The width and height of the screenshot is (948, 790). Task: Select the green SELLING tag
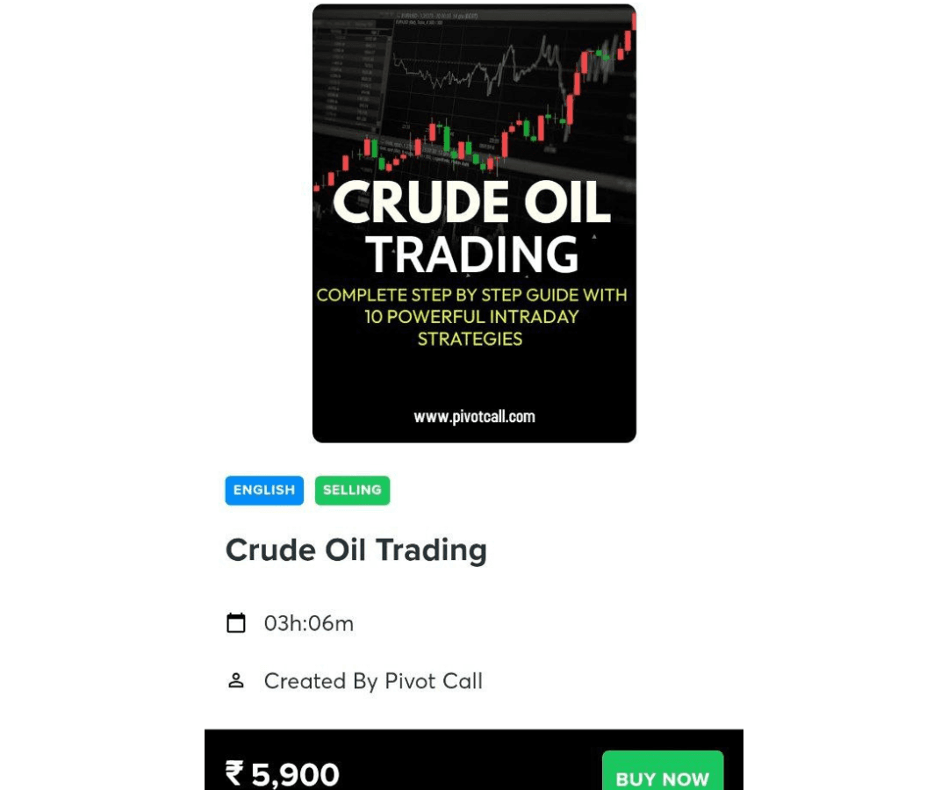(x=352, y=490)
